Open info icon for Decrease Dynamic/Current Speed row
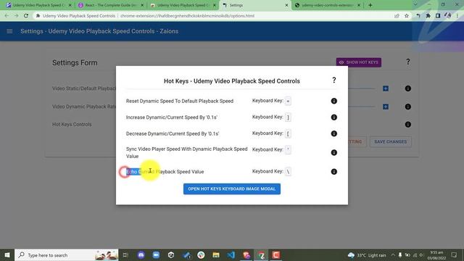Viewport: 464px width, 261px height. tap(333, 133)
